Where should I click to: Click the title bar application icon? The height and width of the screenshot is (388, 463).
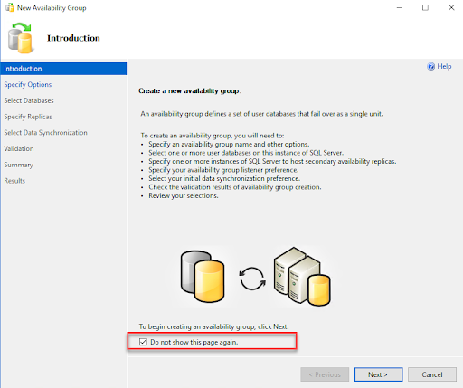tap(10, 7)
